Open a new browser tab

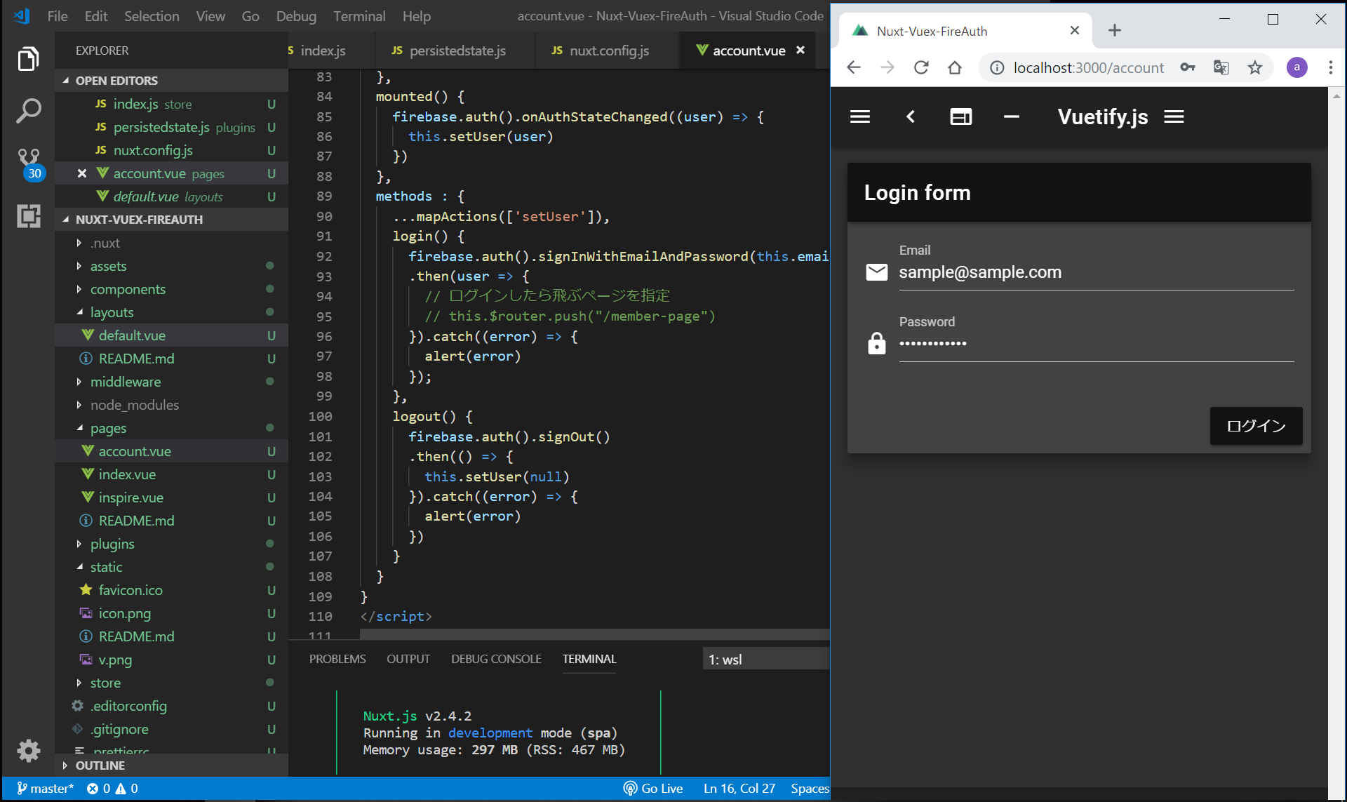tap(1115, 30)
